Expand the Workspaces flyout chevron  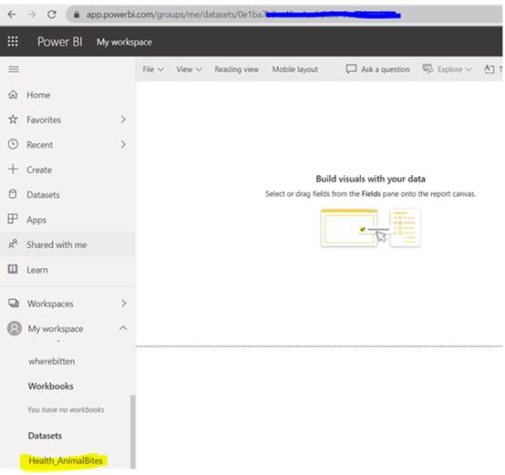[124, 303]
